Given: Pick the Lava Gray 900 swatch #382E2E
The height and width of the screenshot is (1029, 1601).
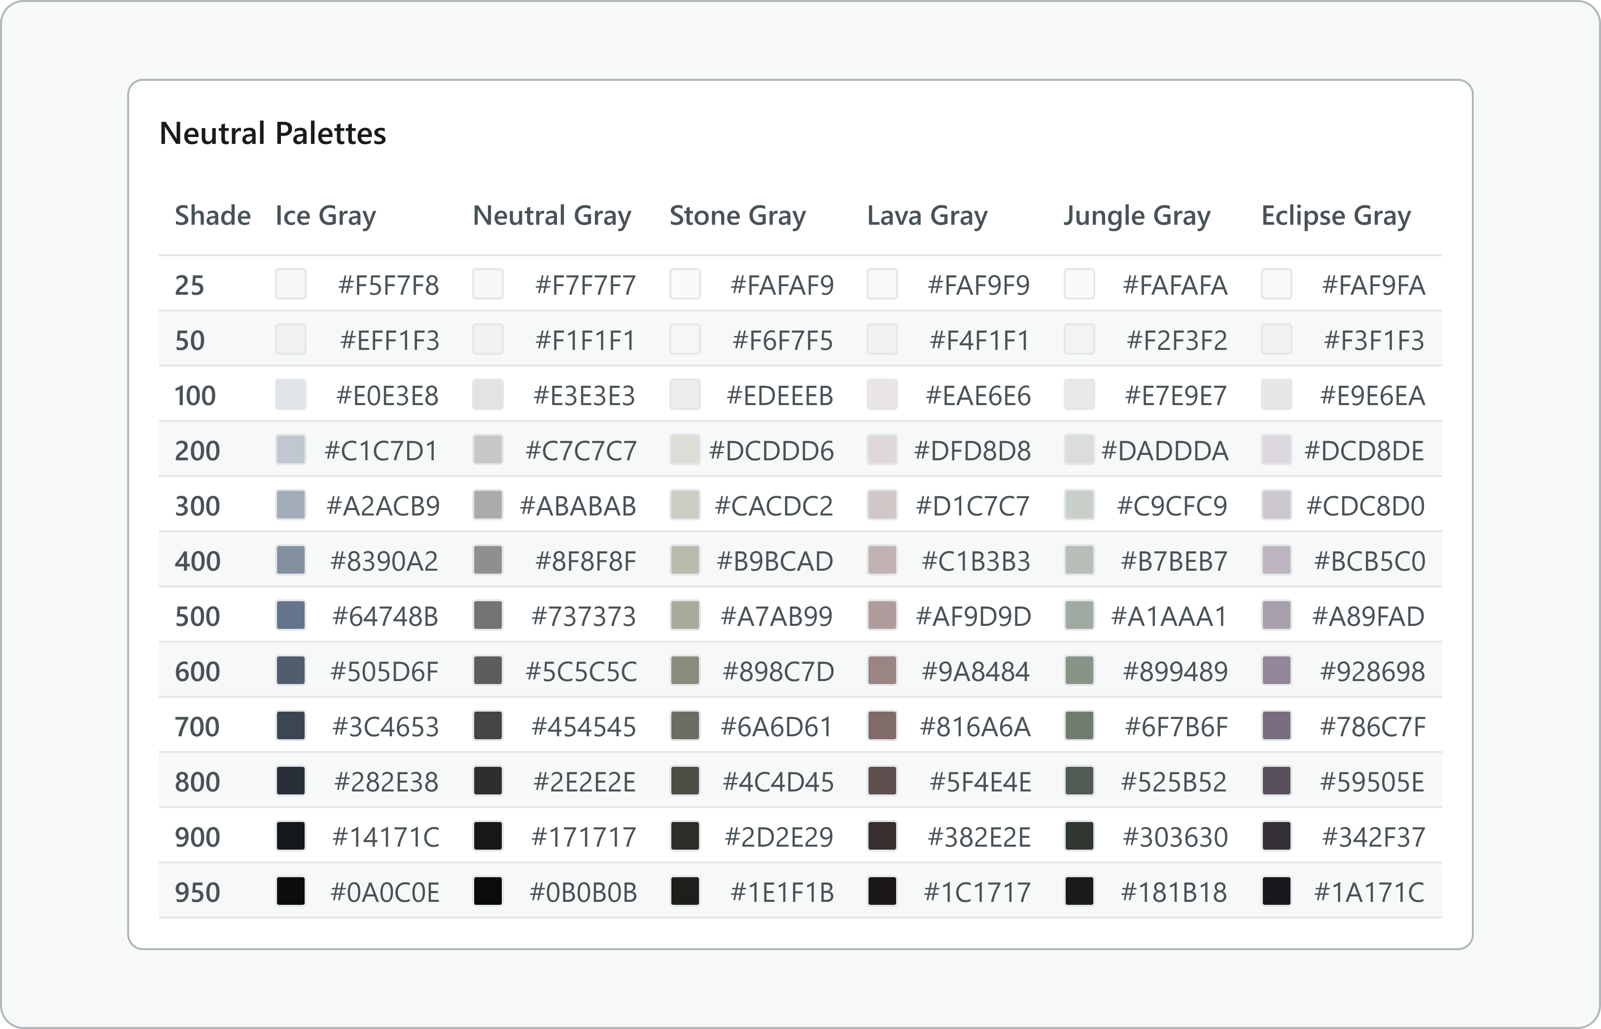Looking at the screenshot, I should [x=882, y=836].
